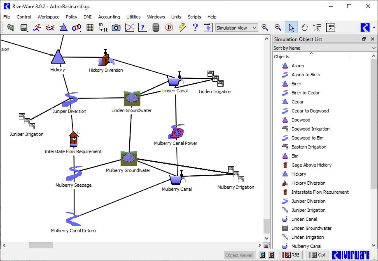The image size is (378, 261).
Task: Open the RiverWare logo dropdown arrow
Action: pyautogui.click(x=374, y=28)
